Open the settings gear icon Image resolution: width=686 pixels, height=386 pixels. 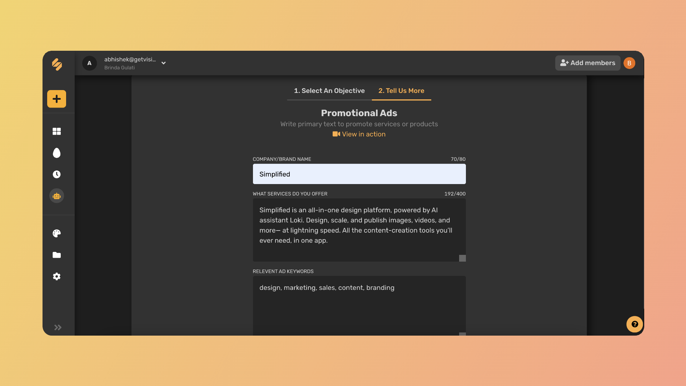56,276
